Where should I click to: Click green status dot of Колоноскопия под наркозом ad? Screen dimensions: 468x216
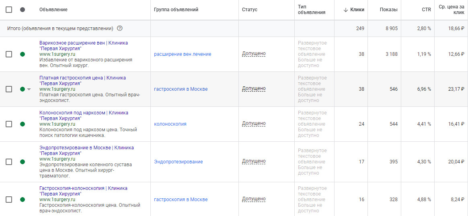tap(23, 124)
